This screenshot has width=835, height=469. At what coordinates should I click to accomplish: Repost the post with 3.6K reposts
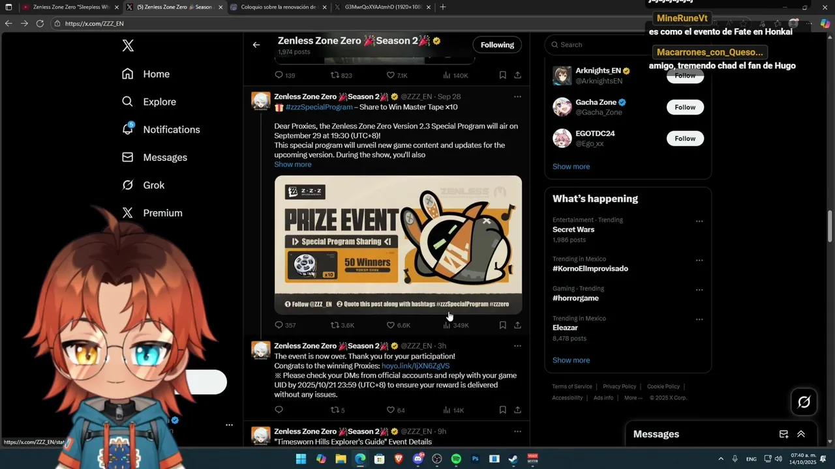(342, 325)
